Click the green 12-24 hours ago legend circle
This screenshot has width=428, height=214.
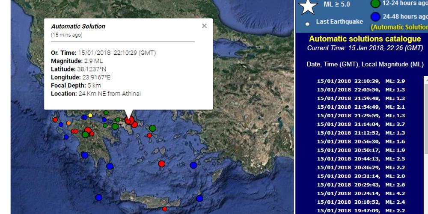point(375,3)
